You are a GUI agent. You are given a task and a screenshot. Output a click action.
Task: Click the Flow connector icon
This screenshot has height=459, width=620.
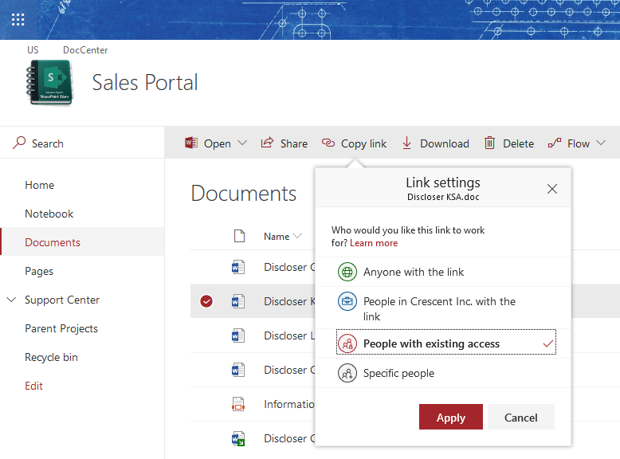[x=555, y=143]
